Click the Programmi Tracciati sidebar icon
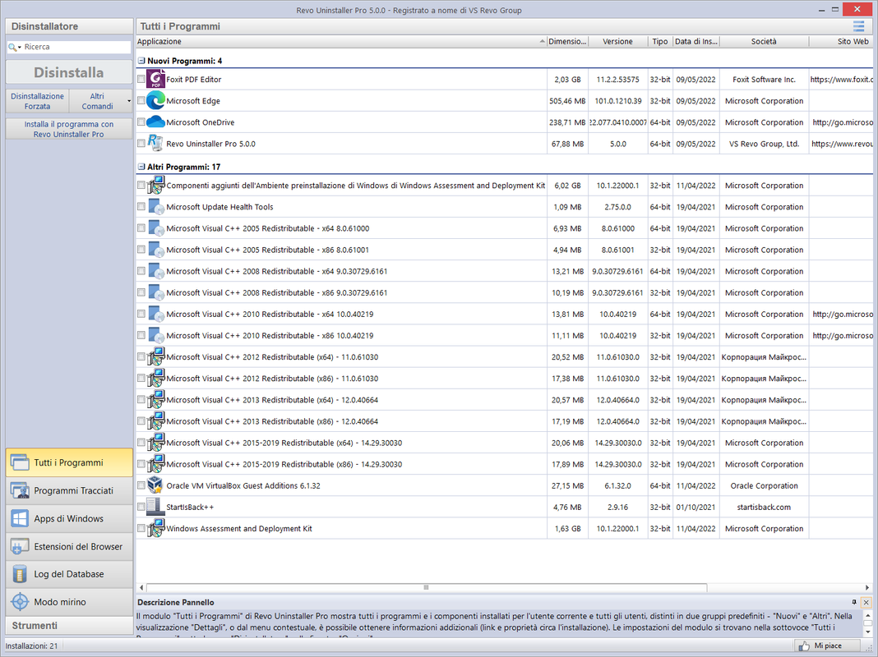This screenshot has height=657, width=878. coord(20,490)
